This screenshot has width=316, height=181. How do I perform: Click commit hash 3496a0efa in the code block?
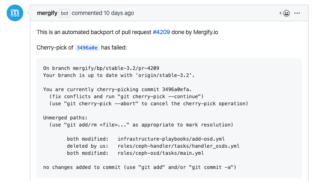[176, 89]
